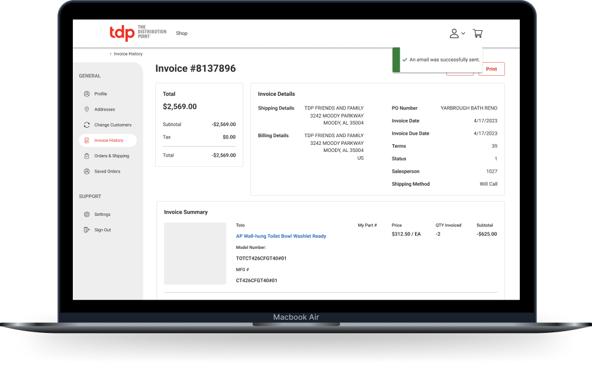Expand the account dropdown chevron
592x366 pixels.
[464, 34]
